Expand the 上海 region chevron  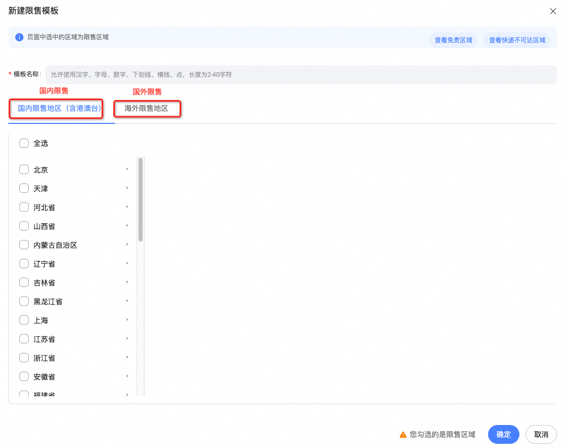point(127,320)
